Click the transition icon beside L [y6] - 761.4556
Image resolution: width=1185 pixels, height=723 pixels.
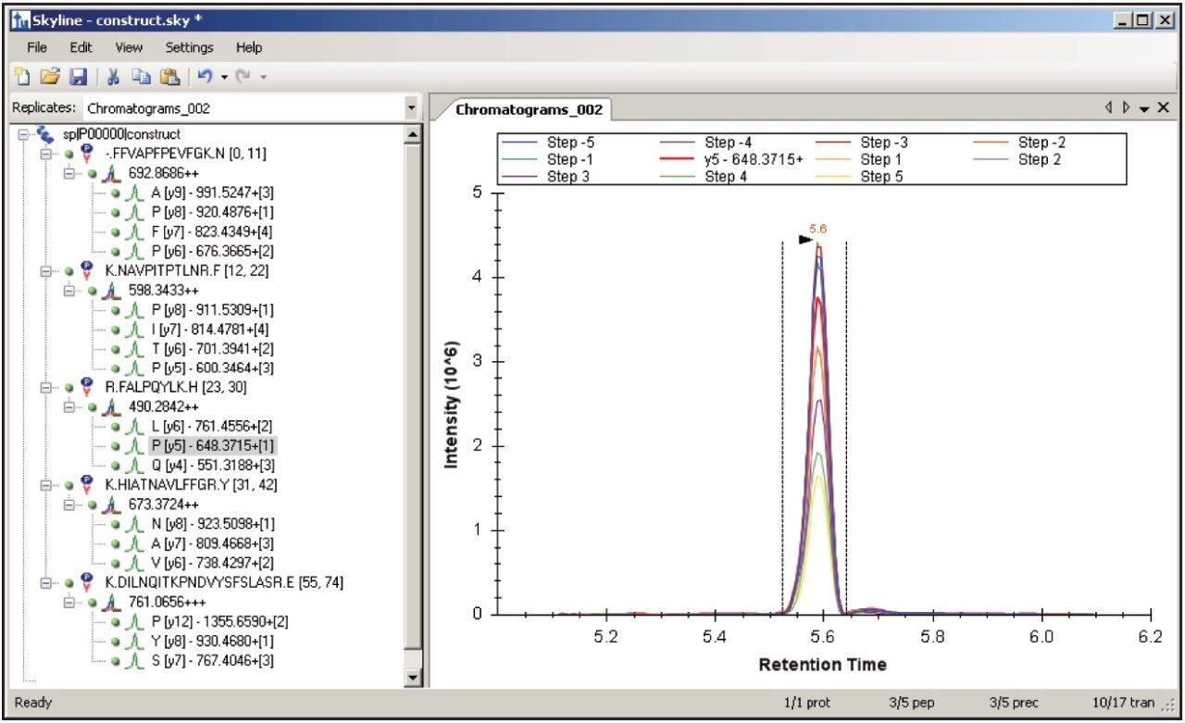[x=134, y=426]
